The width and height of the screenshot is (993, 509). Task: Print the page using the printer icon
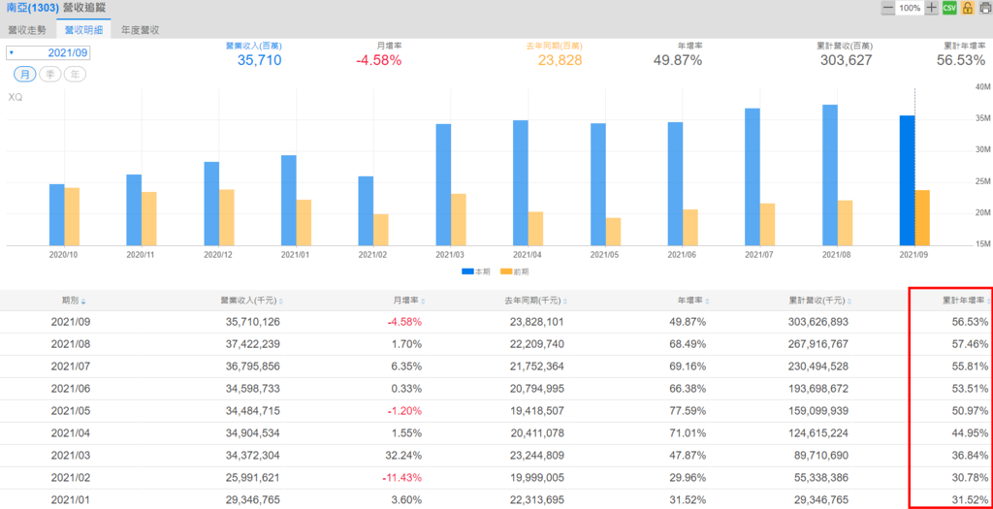coord(985,8)
